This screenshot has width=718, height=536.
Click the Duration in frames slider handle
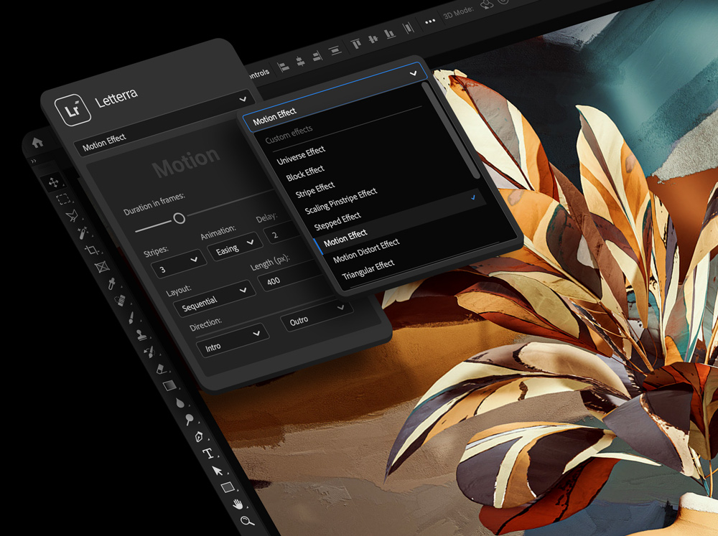point(179,218)
